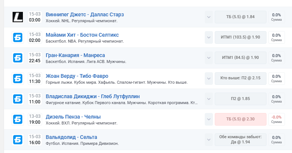The image size is (292, 153).
Task: Click the bookmaker icon beside Дизель Пенза match
Action: 18,119
